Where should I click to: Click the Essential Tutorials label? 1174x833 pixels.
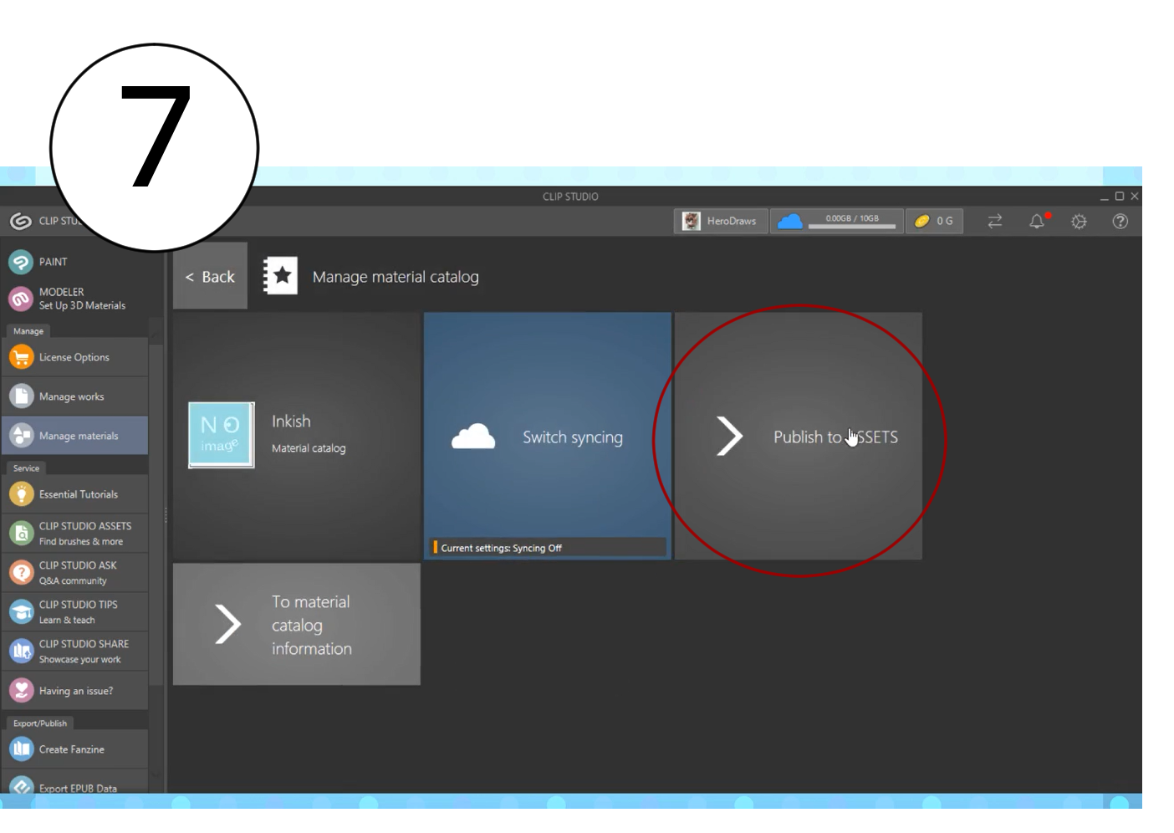click(79, 494)
